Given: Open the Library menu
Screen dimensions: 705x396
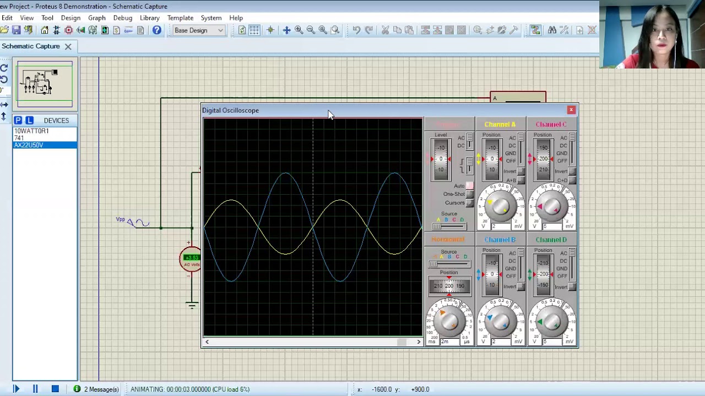Looking at the screenshot, I should (x=150, y=18).
